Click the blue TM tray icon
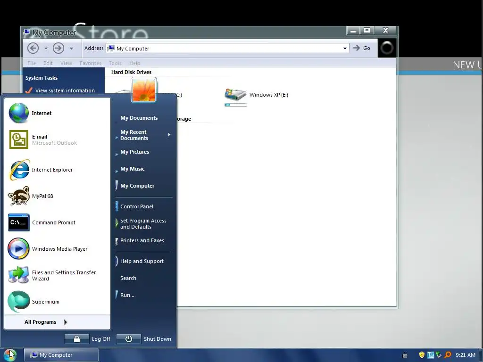Viewport: 483px width, 362px height. (431, 355)
